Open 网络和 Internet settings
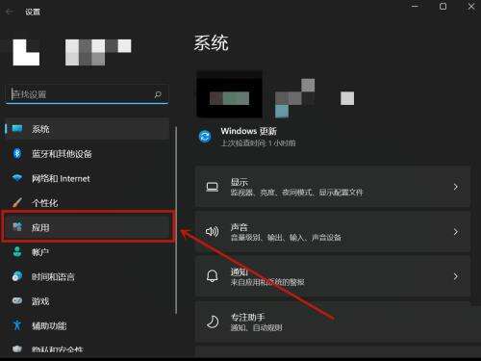This screenshot has width=481, height=361. [88, 178]
